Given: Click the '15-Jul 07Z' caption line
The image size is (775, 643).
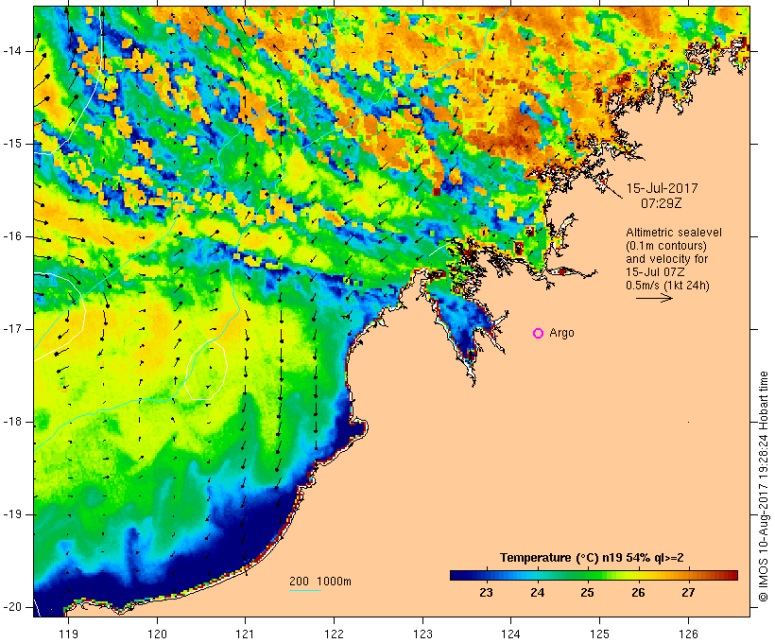Looking at the screenshot, I should [654, 272].
